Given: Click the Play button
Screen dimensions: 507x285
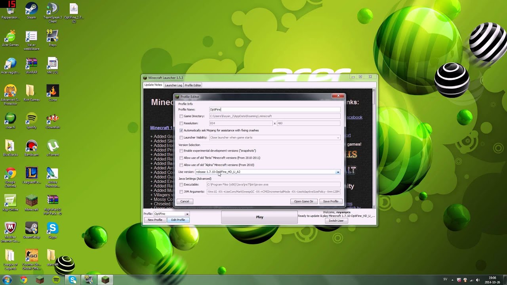Looking at the screenshot, I should point(259,217).
